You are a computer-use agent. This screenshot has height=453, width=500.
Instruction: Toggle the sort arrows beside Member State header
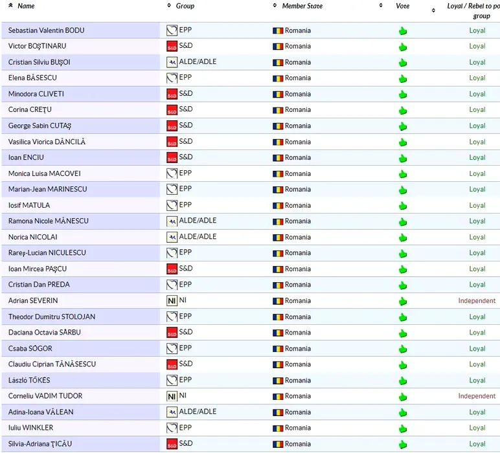pos(275,6)
